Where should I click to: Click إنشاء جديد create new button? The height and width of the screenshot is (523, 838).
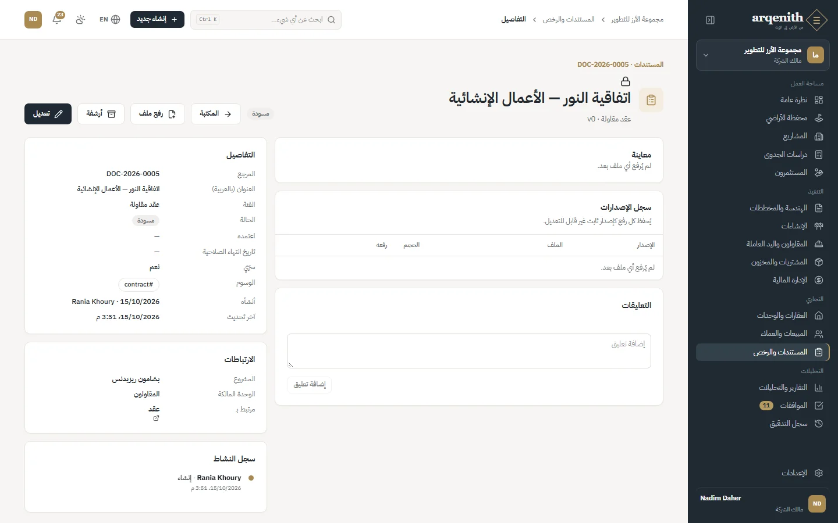[x=157, y=19]
